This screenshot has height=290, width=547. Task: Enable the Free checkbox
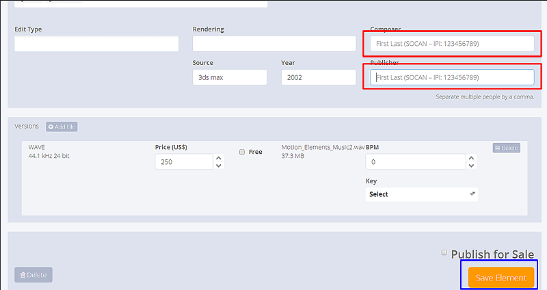[242, 152]
